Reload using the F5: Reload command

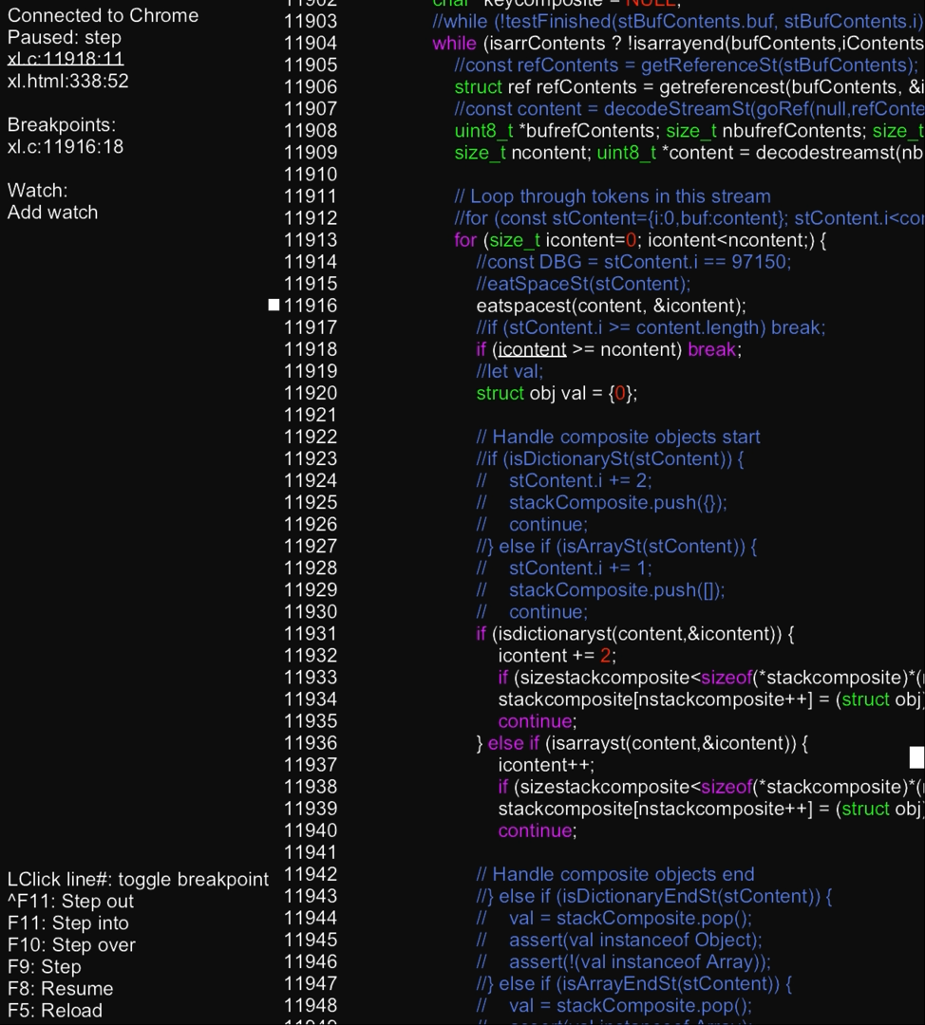pos(55,1011)
